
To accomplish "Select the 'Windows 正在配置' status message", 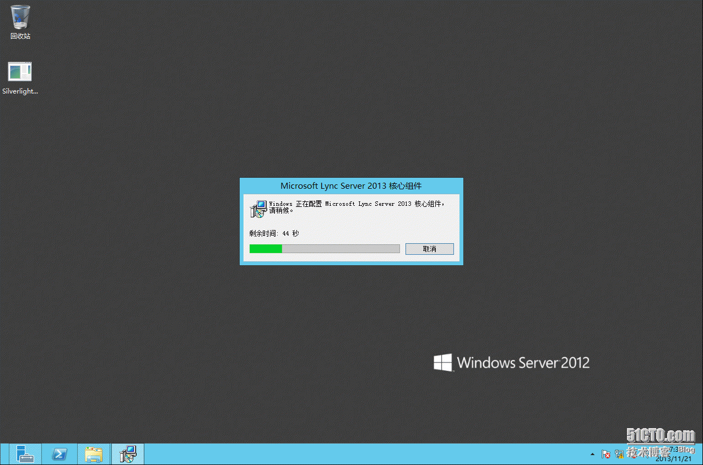I will (x=356, y=207).
